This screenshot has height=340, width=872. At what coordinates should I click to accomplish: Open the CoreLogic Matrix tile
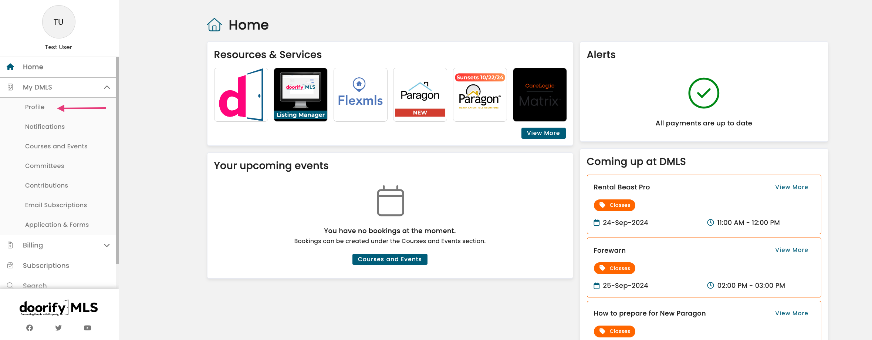click(540, 95)
